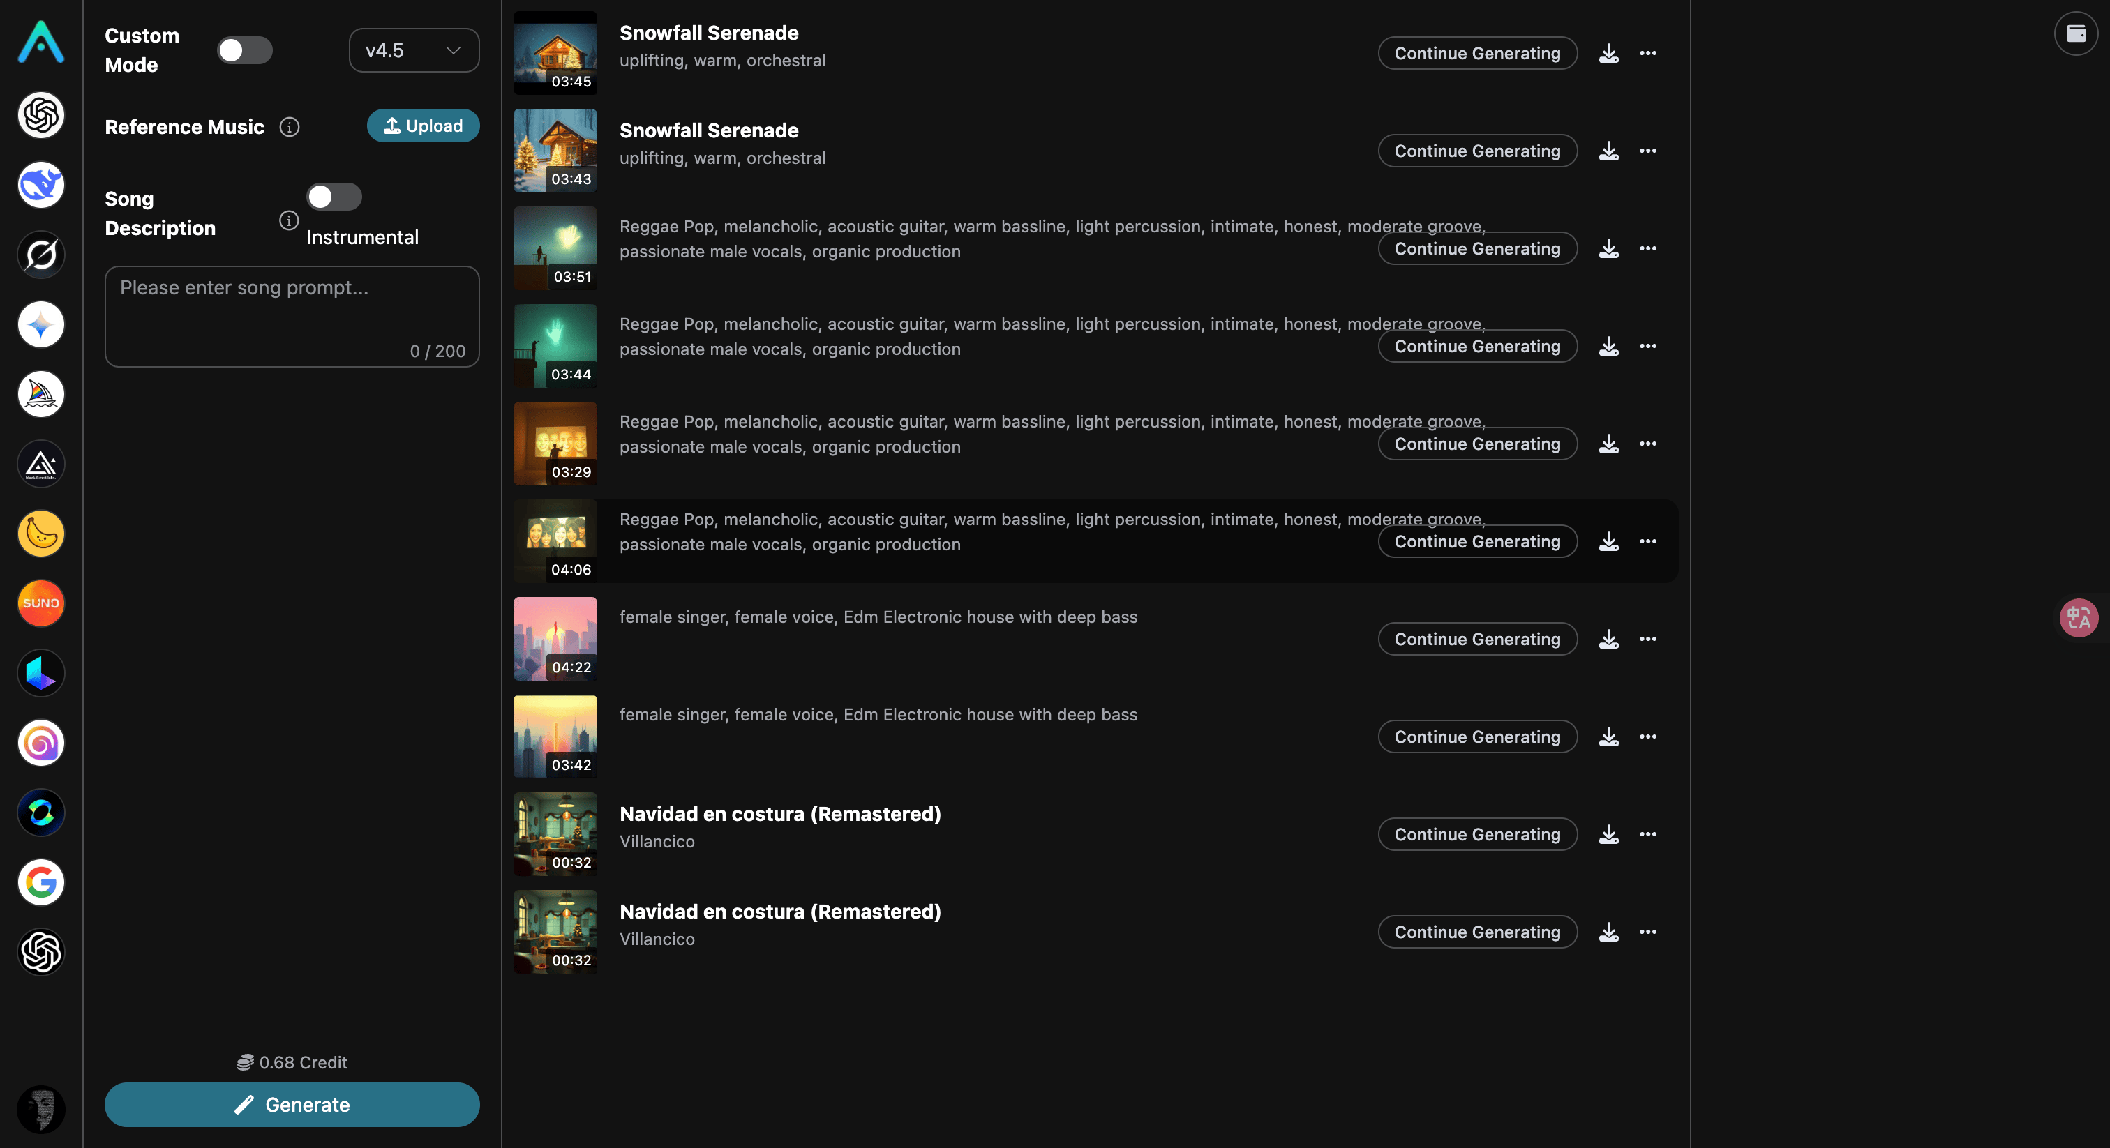Image resolution: width=2110 pixels, height=1148 pixels.
Task: Continue Generating the 03:42 female singer track
Action: 1477,737
